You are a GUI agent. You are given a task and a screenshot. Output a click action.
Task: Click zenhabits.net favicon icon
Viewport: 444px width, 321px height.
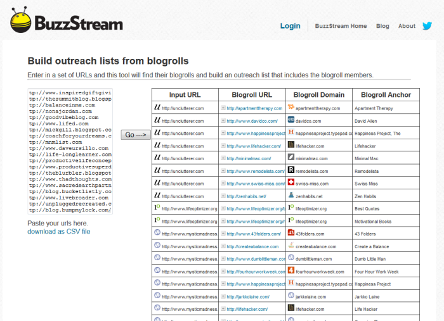click(x=291, y=195)
